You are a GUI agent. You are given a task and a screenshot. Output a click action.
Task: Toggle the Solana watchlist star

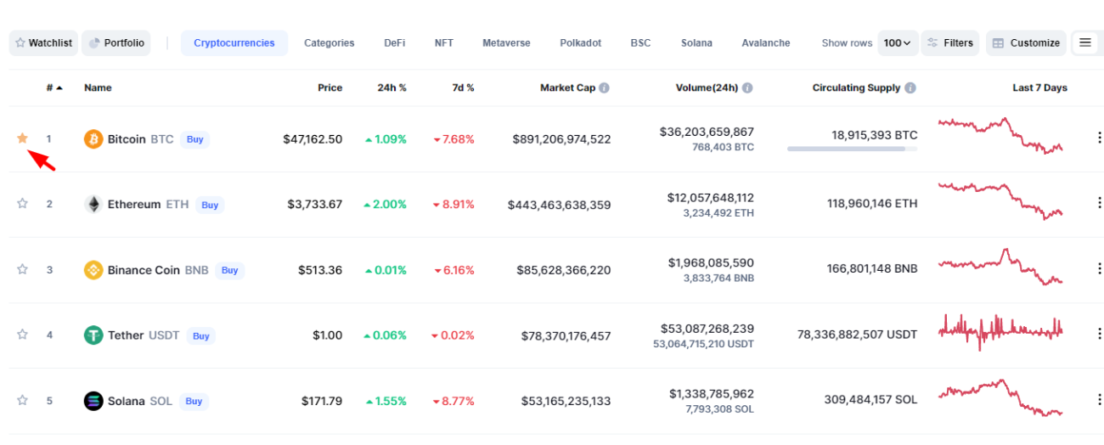(23, 400)
